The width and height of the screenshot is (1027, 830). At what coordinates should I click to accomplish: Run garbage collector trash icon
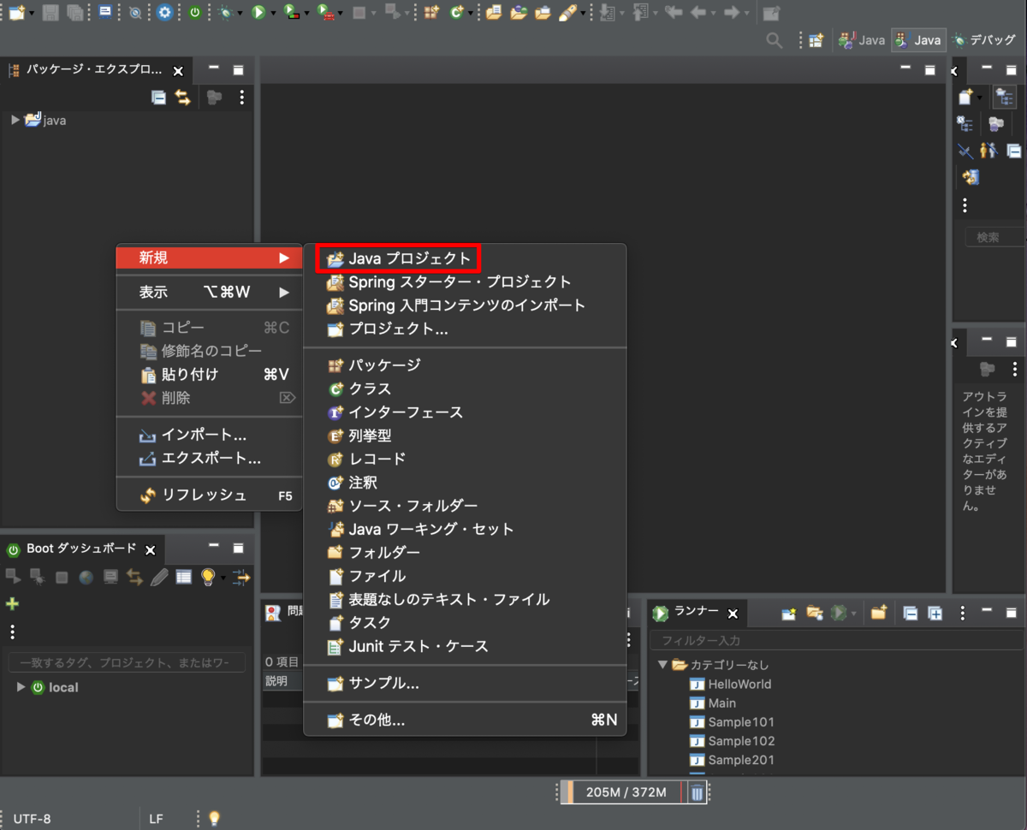coord(698,792)
